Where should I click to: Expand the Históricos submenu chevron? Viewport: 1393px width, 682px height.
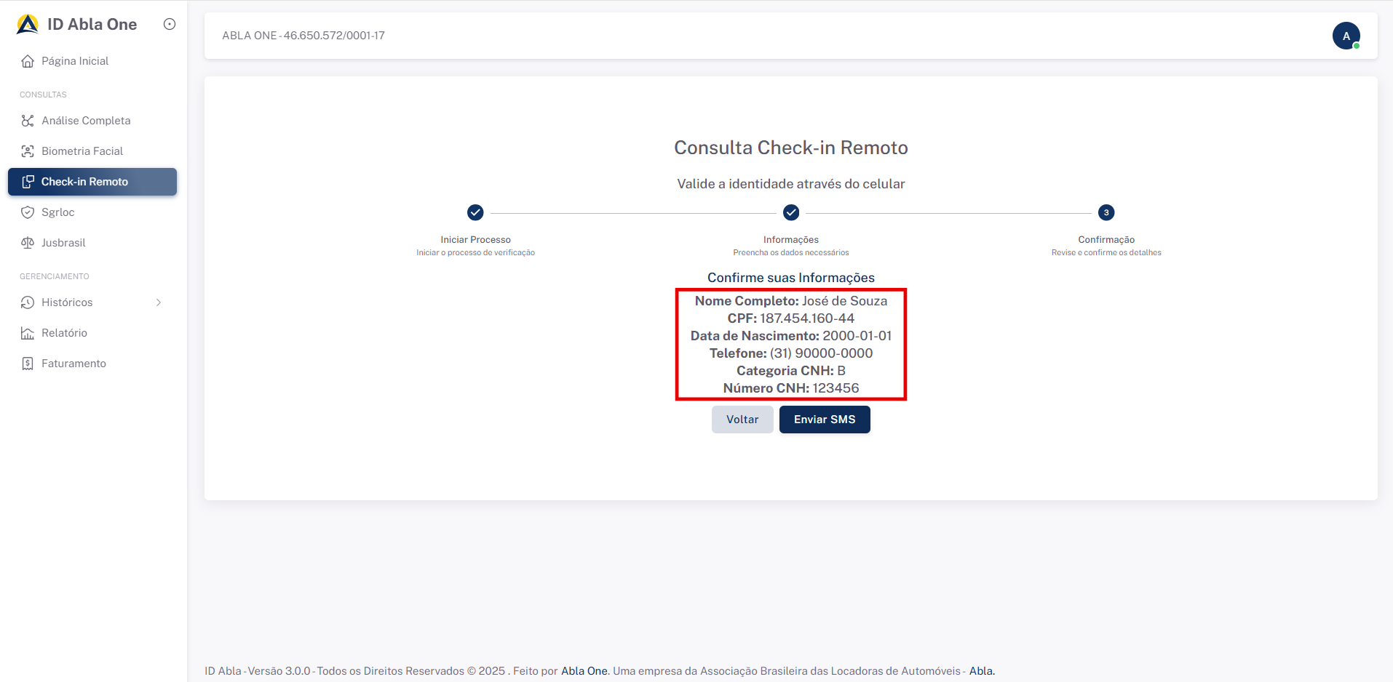click(x=159, y=302)
